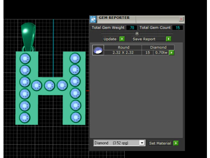Image resolution: width=210 pixels, height=158 pixels.
Task: Close the Gem Reporter panel
Action: tap(181, 19)
